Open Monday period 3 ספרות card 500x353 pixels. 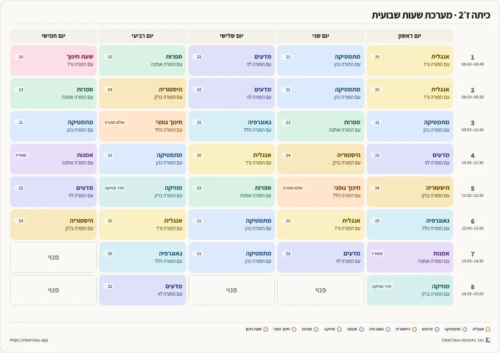(321, 126)
